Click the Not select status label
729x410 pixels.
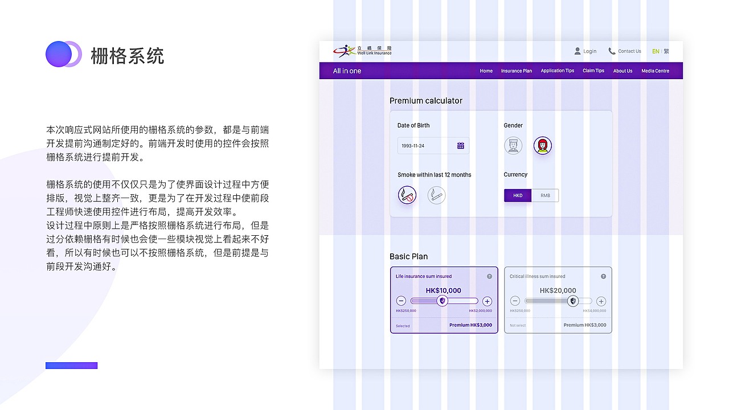coord(518,326)
